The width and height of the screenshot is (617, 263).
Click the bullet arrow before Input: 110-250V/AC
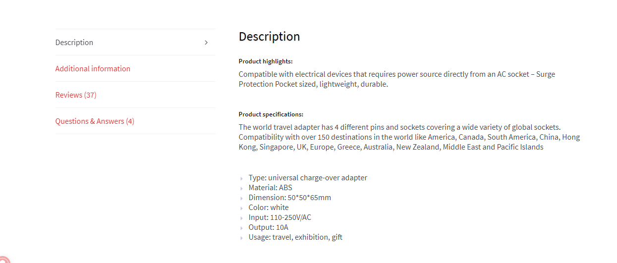point(241,218)
